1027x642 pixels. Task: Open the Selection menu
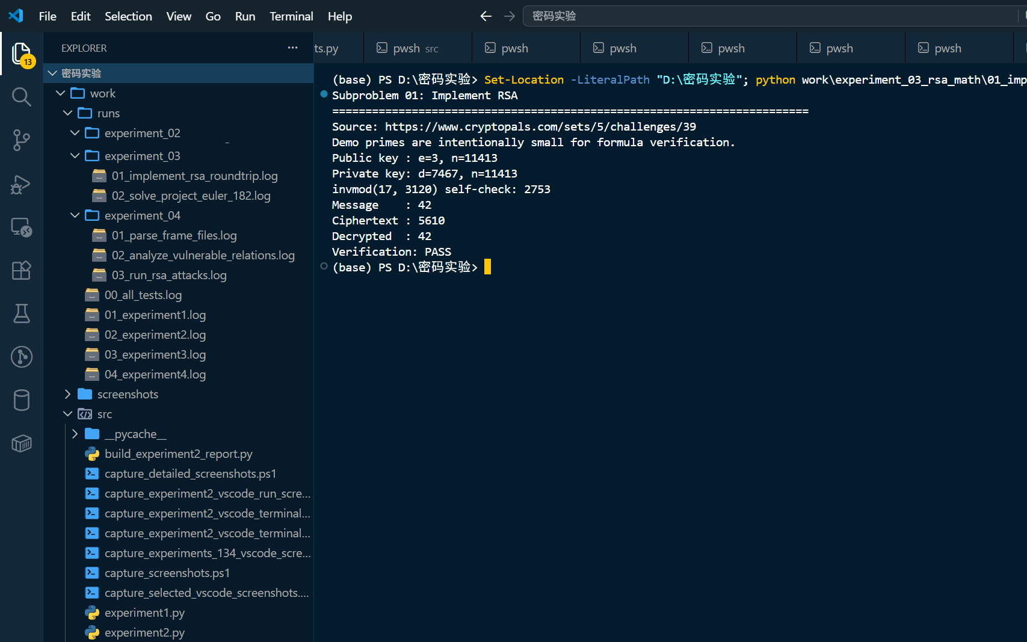[128, 16]
